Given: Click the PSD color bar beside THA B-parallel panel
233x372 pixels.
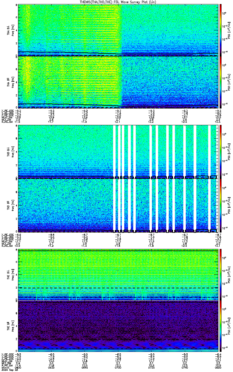Looking at the screenshot, I should pyautogui.click(x=221, y=82).
